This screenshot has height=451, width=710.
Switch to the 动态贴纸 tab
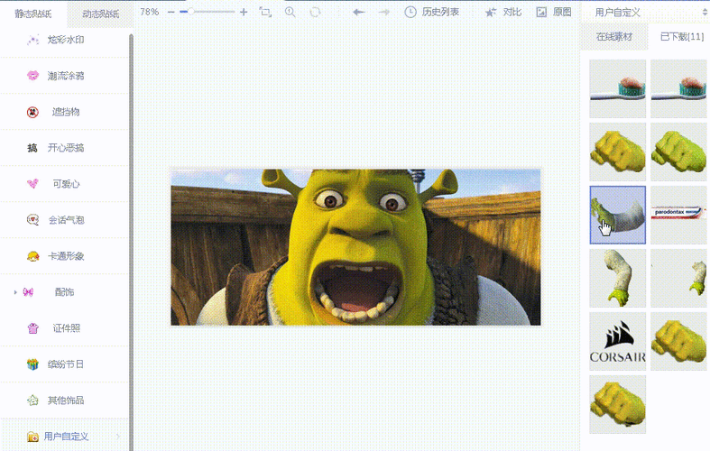(100, 14)
